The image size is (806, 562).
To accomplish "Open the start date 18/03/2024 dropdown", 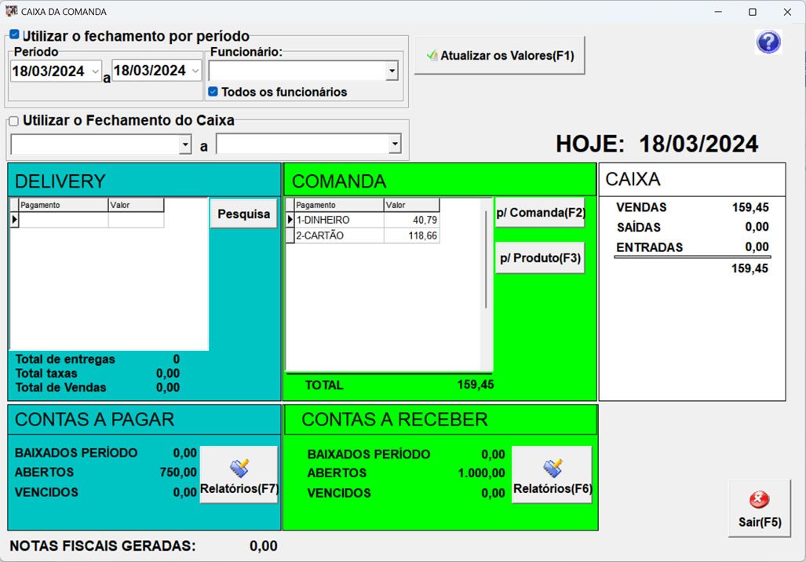I will (93, 70).
